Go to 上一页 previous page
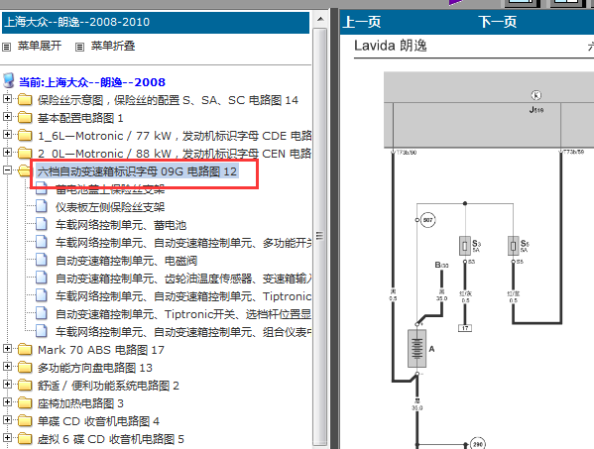Viewport: 594px width, 449px height. (361, 22)
